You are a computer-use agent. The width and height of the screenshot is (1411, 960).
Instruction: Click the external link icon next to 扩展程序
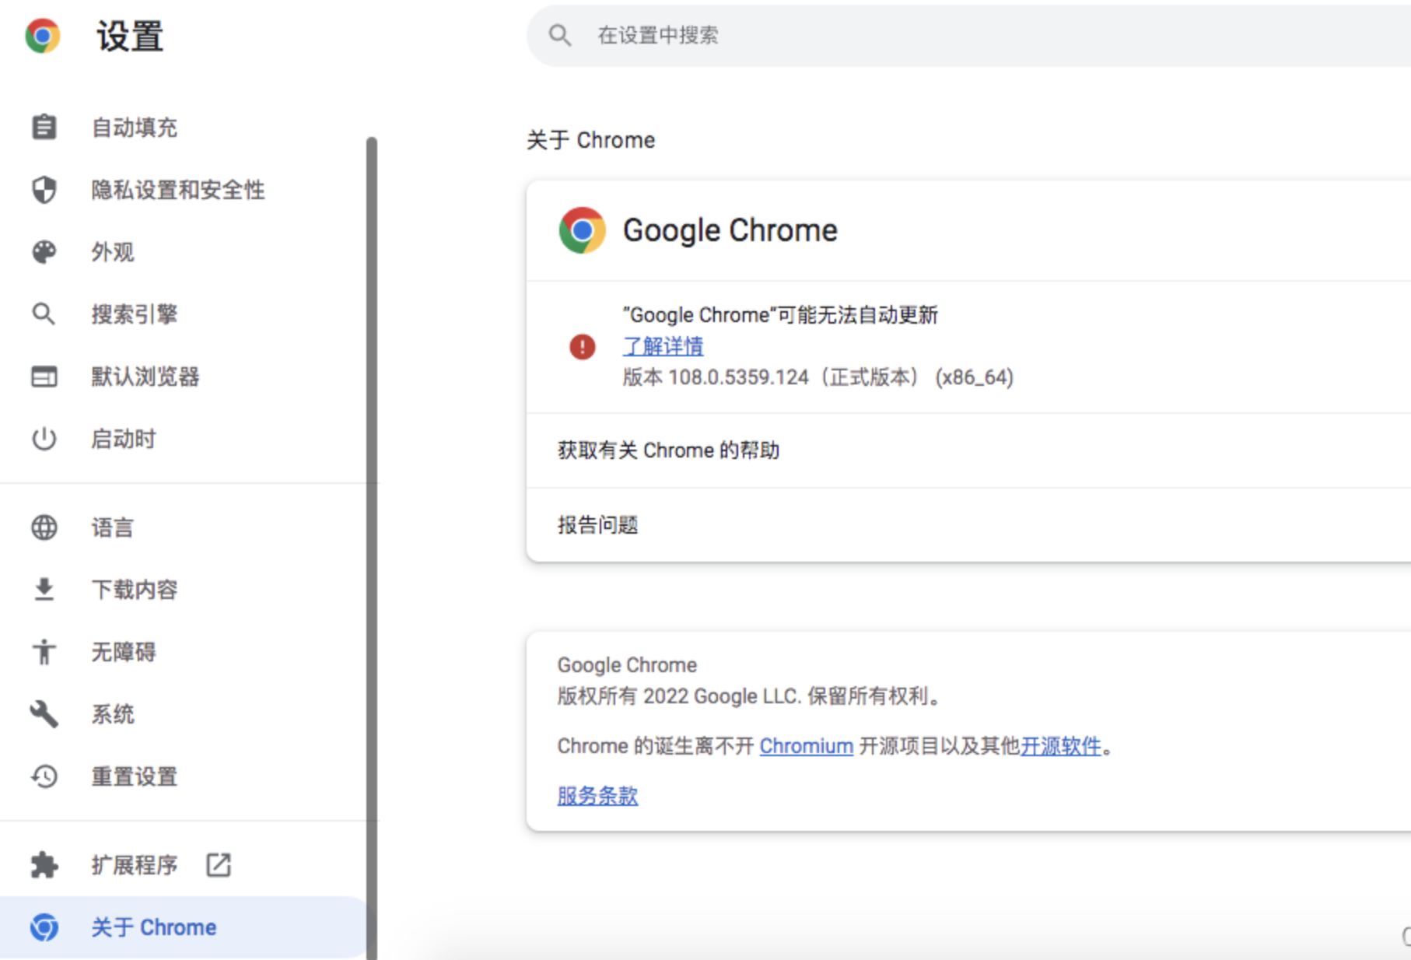219,865
